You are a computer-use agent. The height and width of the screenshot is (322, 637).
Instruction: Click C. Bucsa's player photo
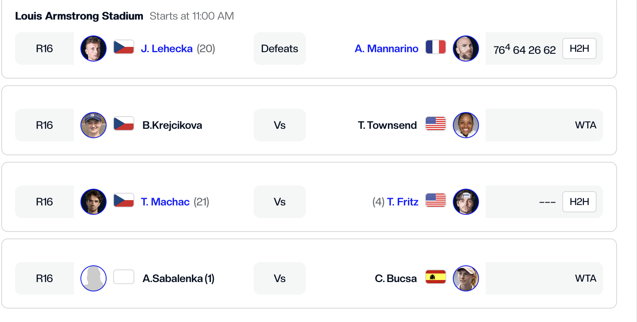coord(466,278)
